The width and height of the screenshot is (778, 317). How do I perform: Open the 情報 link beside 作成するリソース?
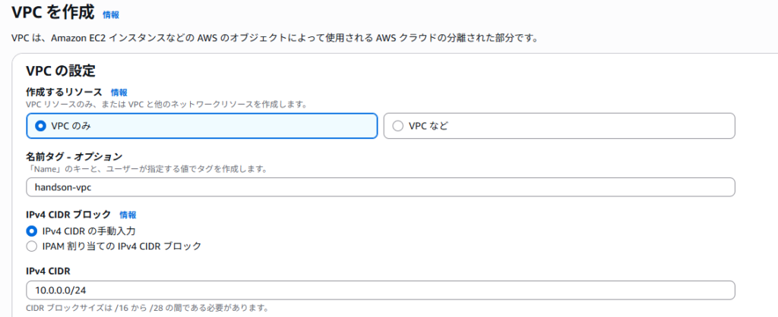pos(119,92)
